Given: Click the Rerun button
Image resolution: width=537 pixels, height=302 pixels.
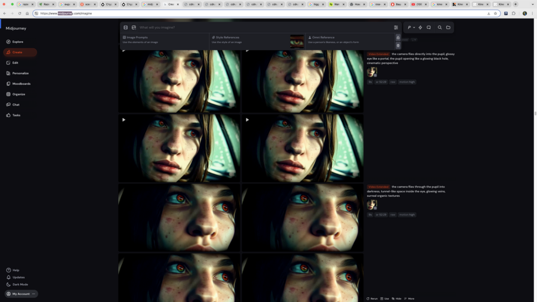Looking at the screenshot, I should [x=372, y=298].
